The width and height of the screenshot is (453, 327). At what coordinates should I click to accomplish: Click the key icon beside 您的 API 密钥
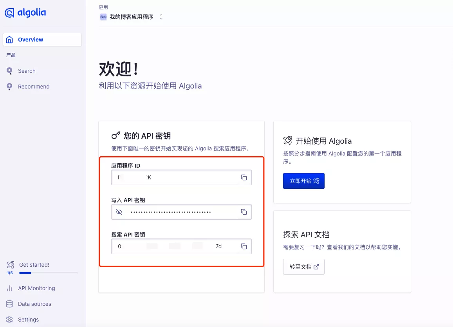pos(116,135)
